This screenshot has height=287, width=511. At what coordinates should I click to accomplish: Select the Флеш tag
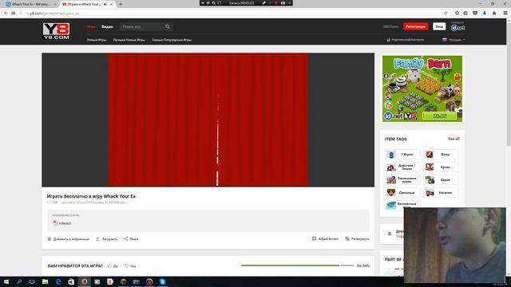point(441,154)
